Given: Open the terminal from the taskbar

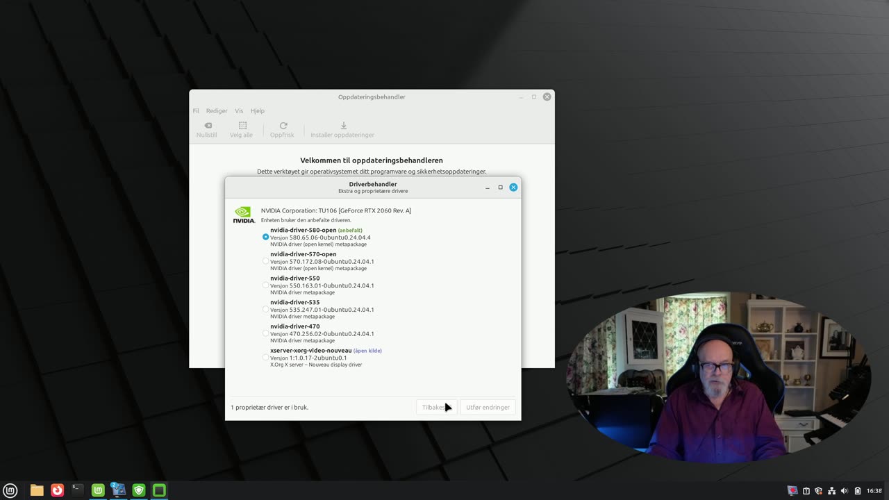Looking at the screenshot, I should pyautogui.click(x=78, y=490).
